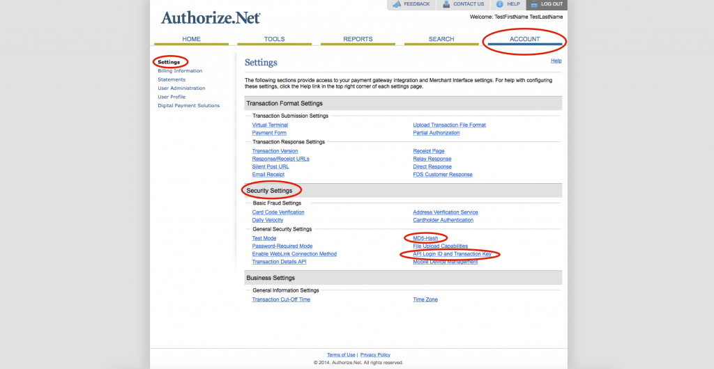Select Settings in the sidebar
Image resolution: width=714 pixels, height=369 pixels.
click(169, 62)
